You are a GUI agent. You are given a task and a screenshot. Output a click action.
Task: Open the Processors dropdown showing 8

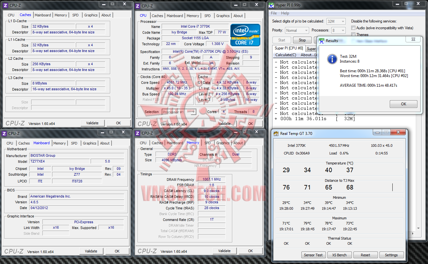338,31
